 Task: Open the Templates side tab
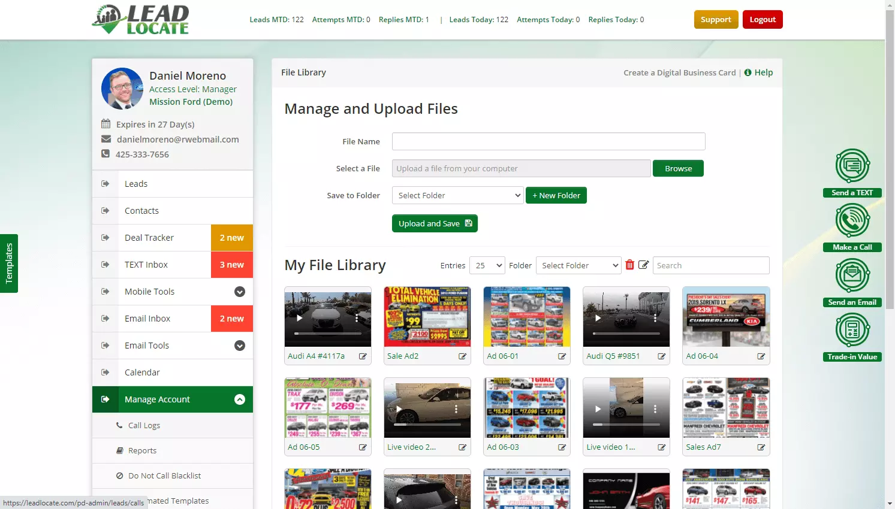coord(9,263)
